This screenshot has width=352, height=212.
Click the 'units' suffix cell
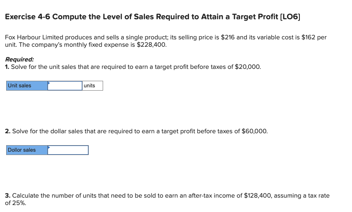pos(92,86)
